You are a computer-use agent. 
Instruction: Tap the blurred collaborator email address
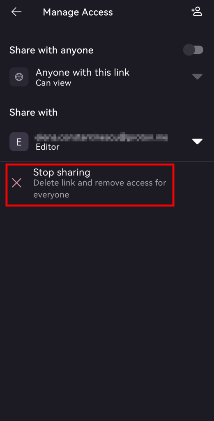[x=101, y=136]
